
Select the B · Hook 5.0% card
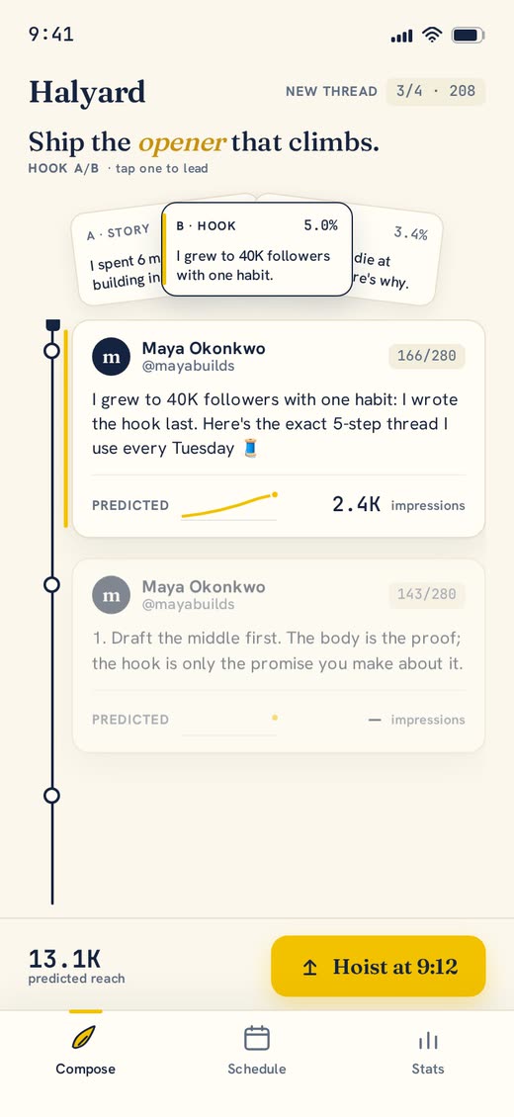pos(257,249)
